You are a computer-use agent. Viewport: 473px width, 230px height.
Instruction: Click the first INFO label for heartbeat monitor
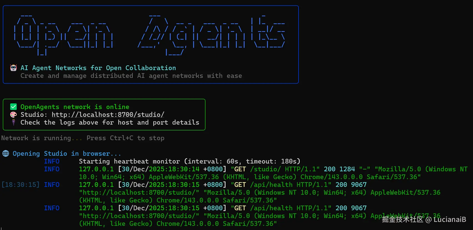tap(52, 161)
